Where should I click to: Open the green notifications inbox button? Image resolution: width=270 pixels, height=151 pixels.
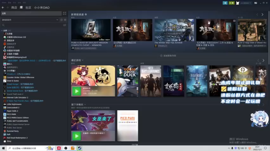point(232,3)
